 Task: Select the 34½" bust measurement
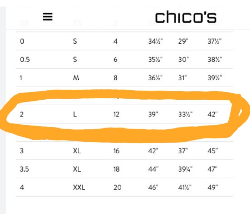coord(155,41)
